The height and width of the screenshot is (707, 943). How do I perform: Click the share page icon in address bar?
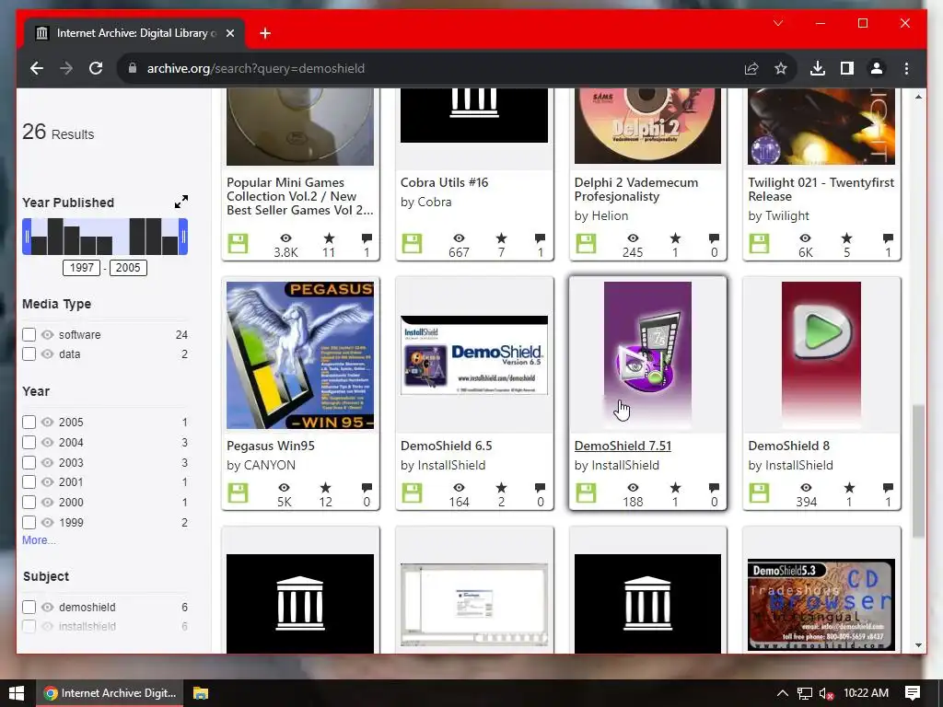point(751,68)
